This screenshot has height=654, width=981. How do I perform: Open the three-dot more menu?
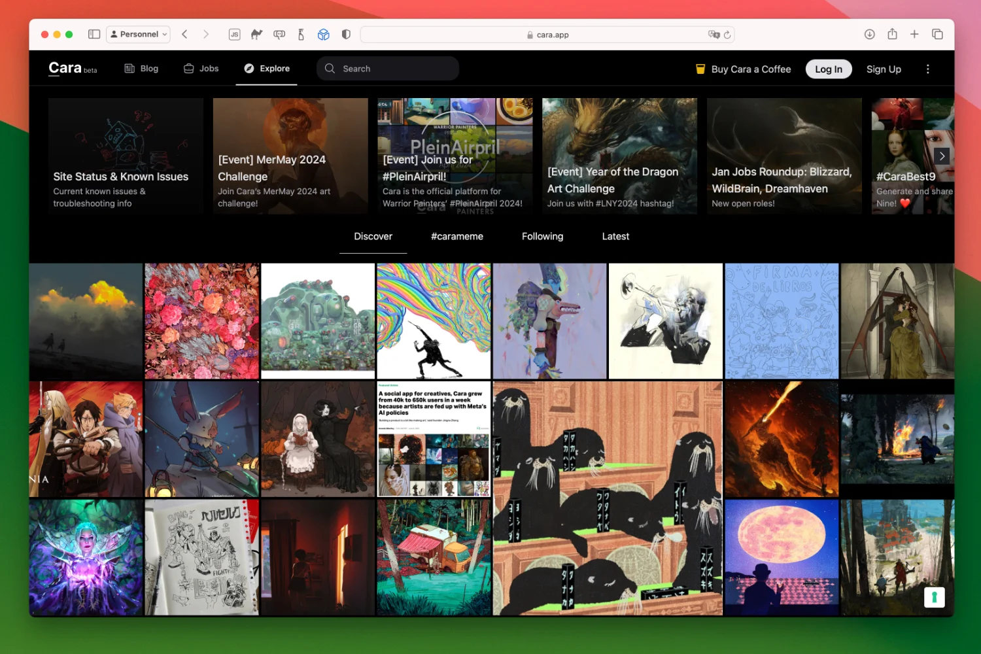(x=927, y=69)
